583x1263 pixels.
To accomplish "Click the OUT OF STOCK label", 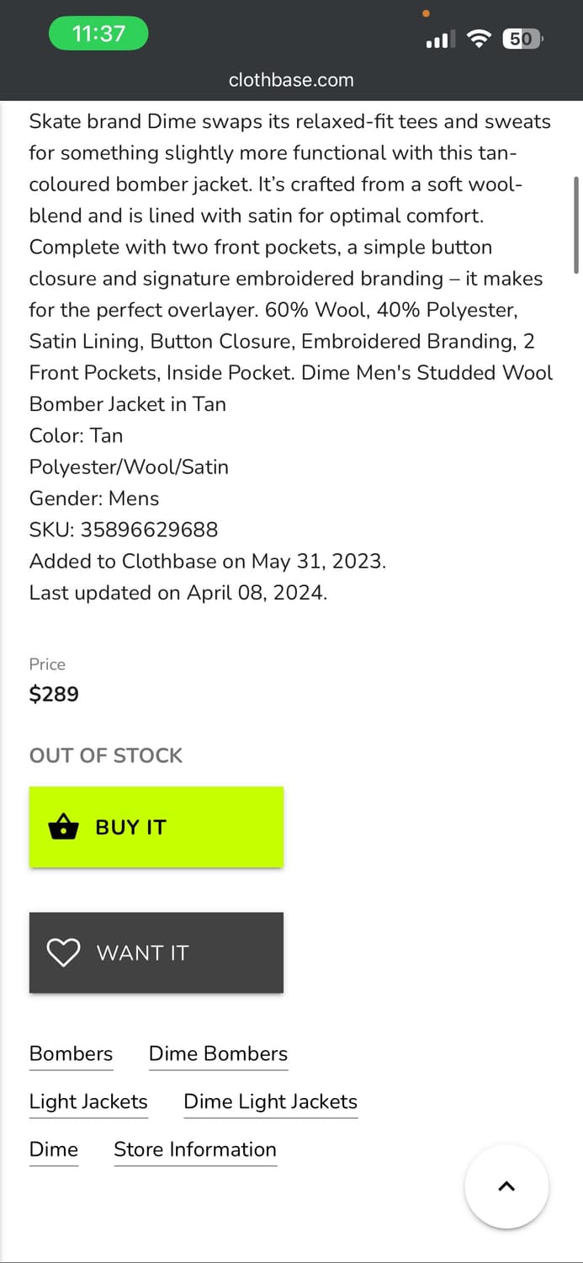I will pos(106,755).
